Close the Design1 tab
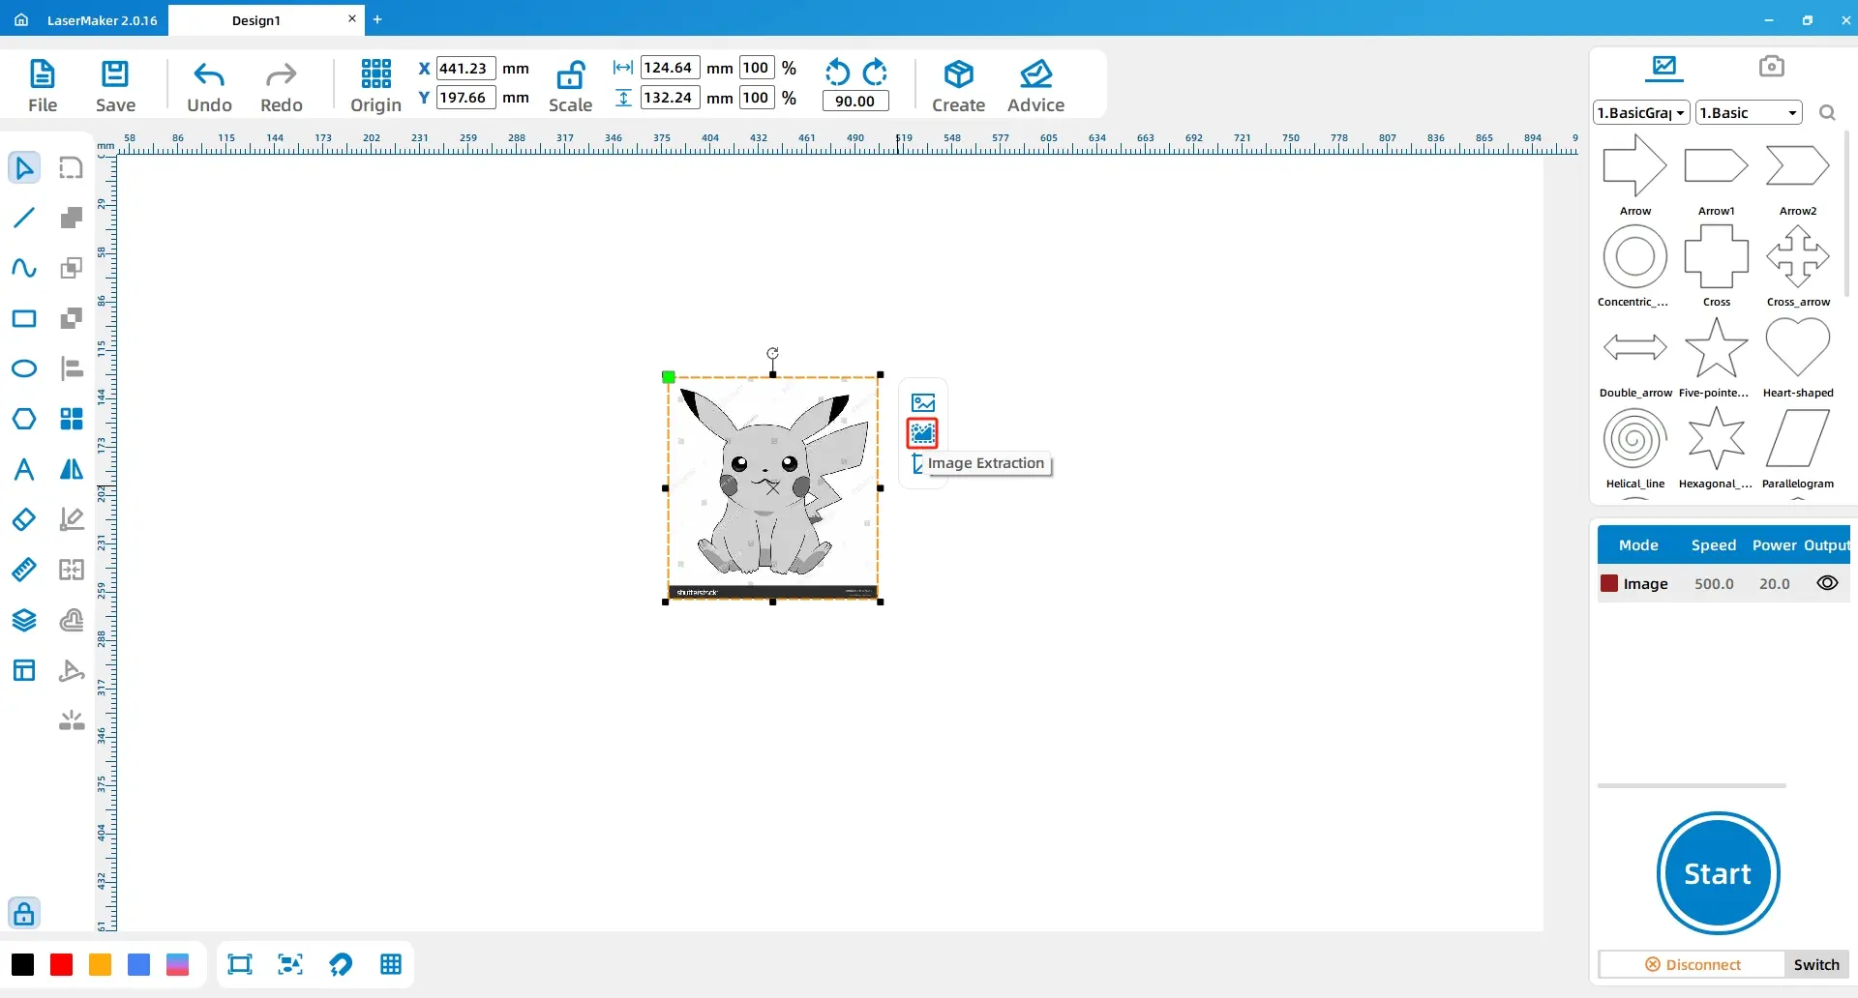The width and height of the screenshot is (1858, 998). [x=352, y=18]
